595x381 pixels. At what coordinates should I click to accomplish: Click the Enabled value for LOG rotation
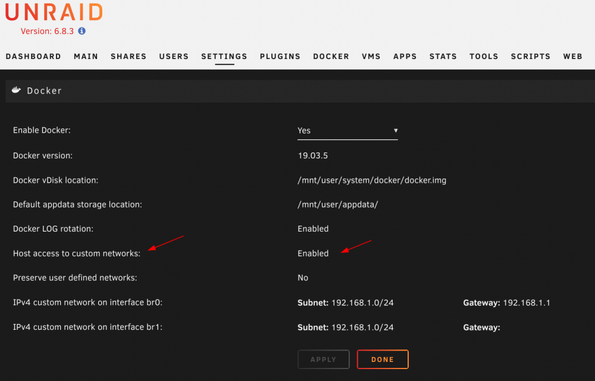(313, 229)
